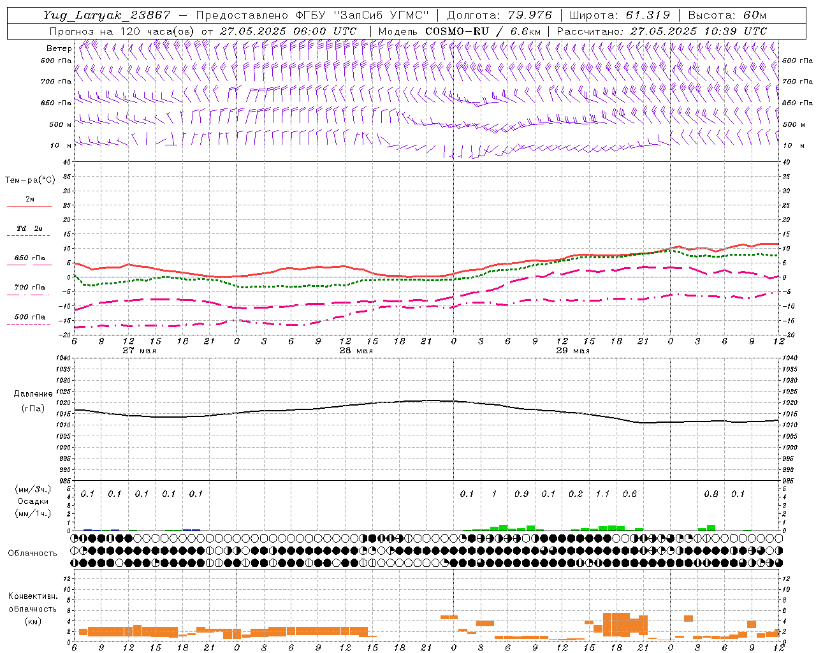Select the provider text ФГБУ "ЗапСиб УГМС"

(363, 15)
